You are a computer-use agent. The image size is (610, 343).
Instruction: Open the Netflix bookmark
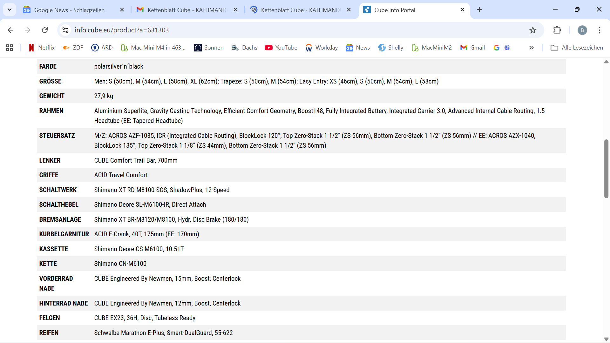(x=42, y=48)
